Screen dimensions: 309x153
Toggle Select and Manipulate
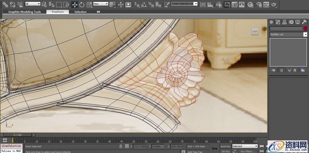[x=121, y=4]
